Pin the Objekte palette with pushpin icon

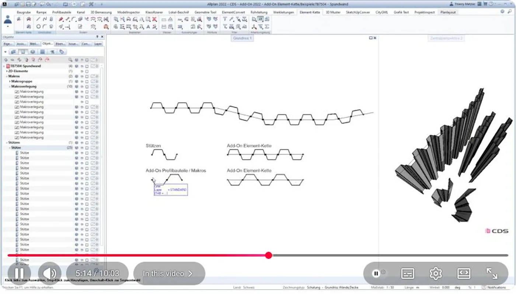pos(97,37)
